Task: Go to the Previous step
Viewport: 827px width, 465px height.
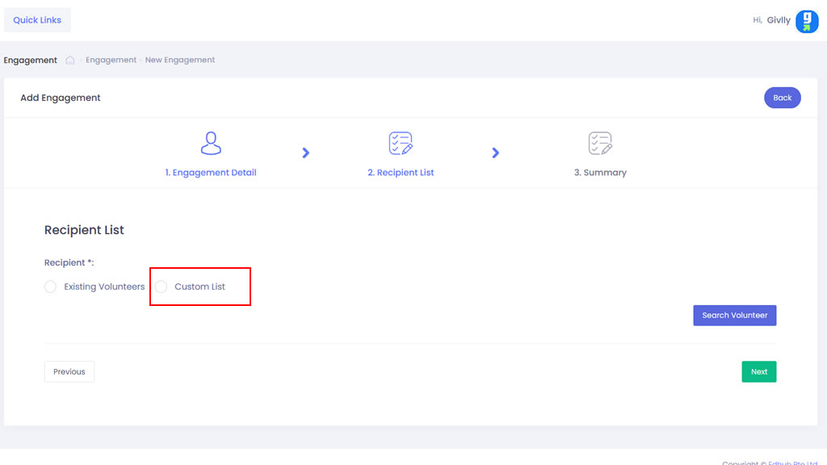Action: pos(69,371)
